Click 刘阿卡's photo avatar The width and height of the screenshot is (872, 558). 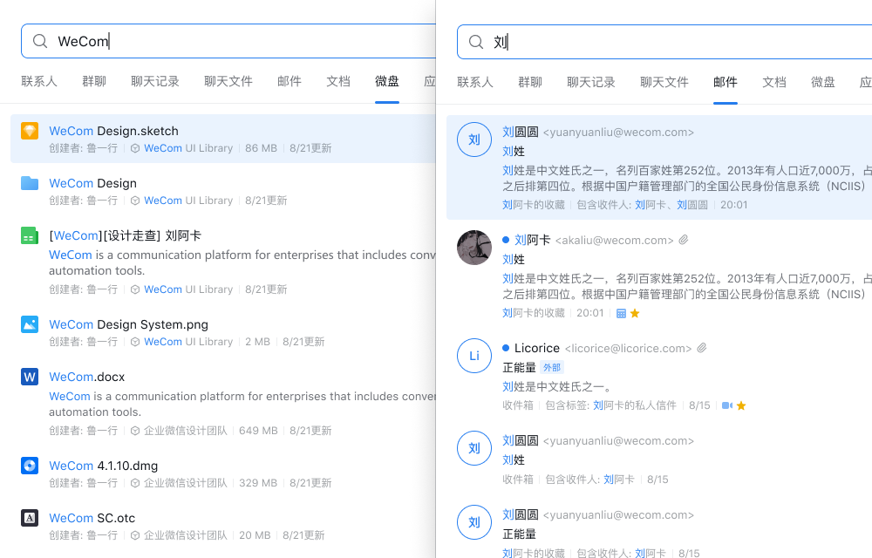(x=474, y=248)
